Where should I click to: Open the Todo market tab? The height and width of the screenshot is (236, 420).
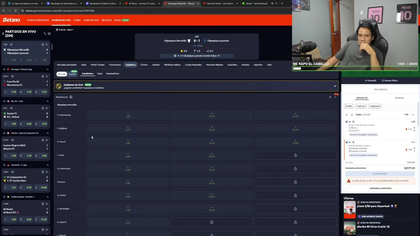(x=269, y=65)
